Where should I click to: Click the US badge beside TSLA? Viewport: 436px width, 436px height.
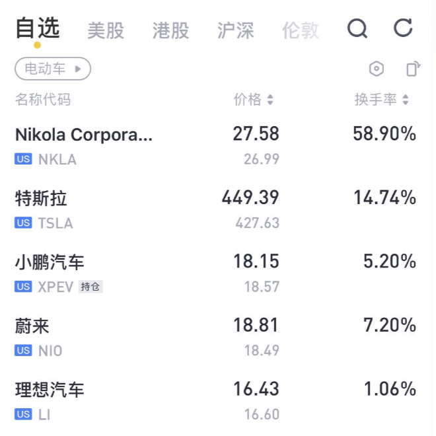point(24,223)
